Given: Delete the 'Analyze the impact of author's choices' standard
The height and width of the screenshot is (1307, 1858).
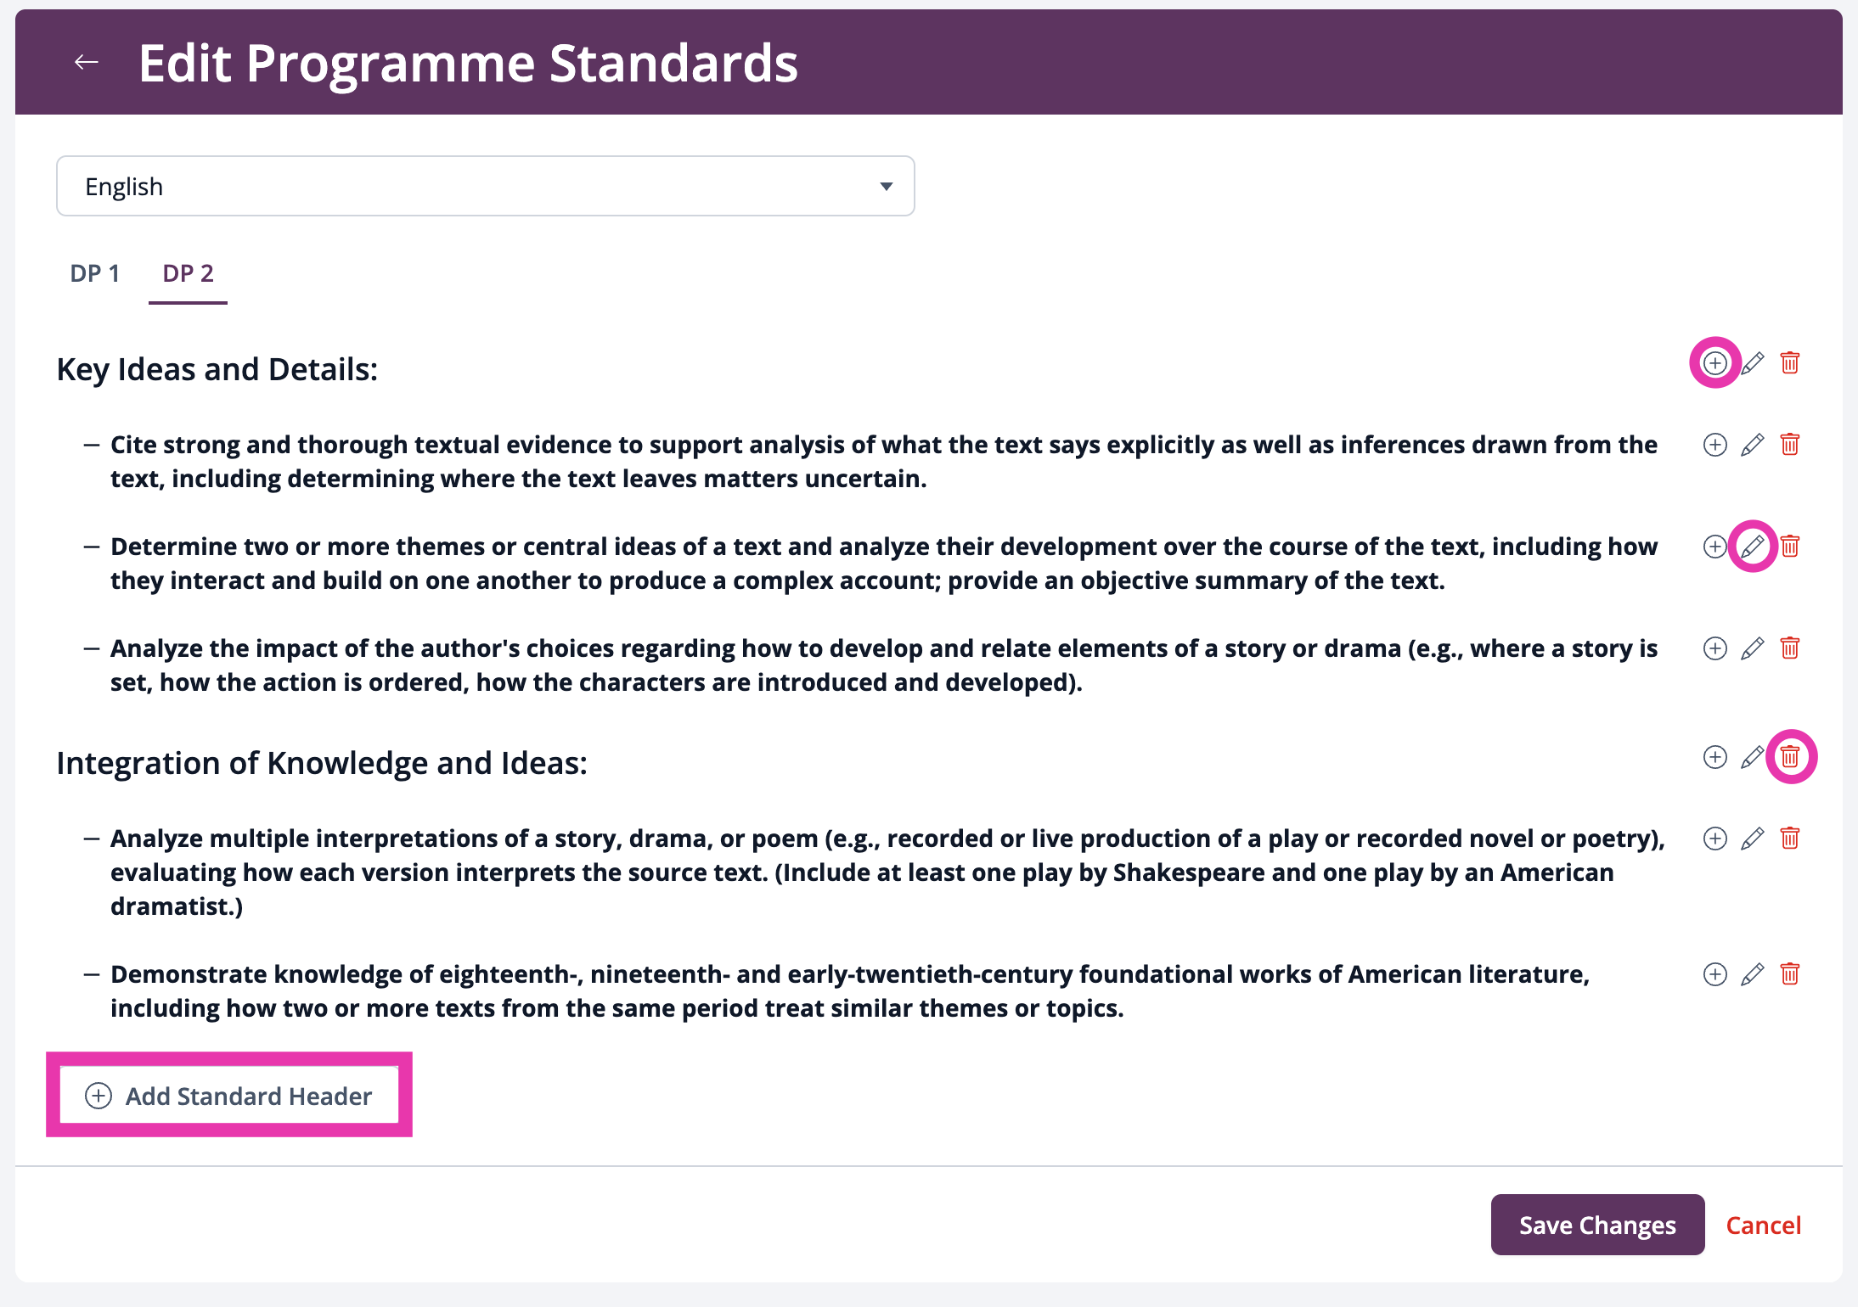Looking at the screenshot, I should coord(1790,648).
